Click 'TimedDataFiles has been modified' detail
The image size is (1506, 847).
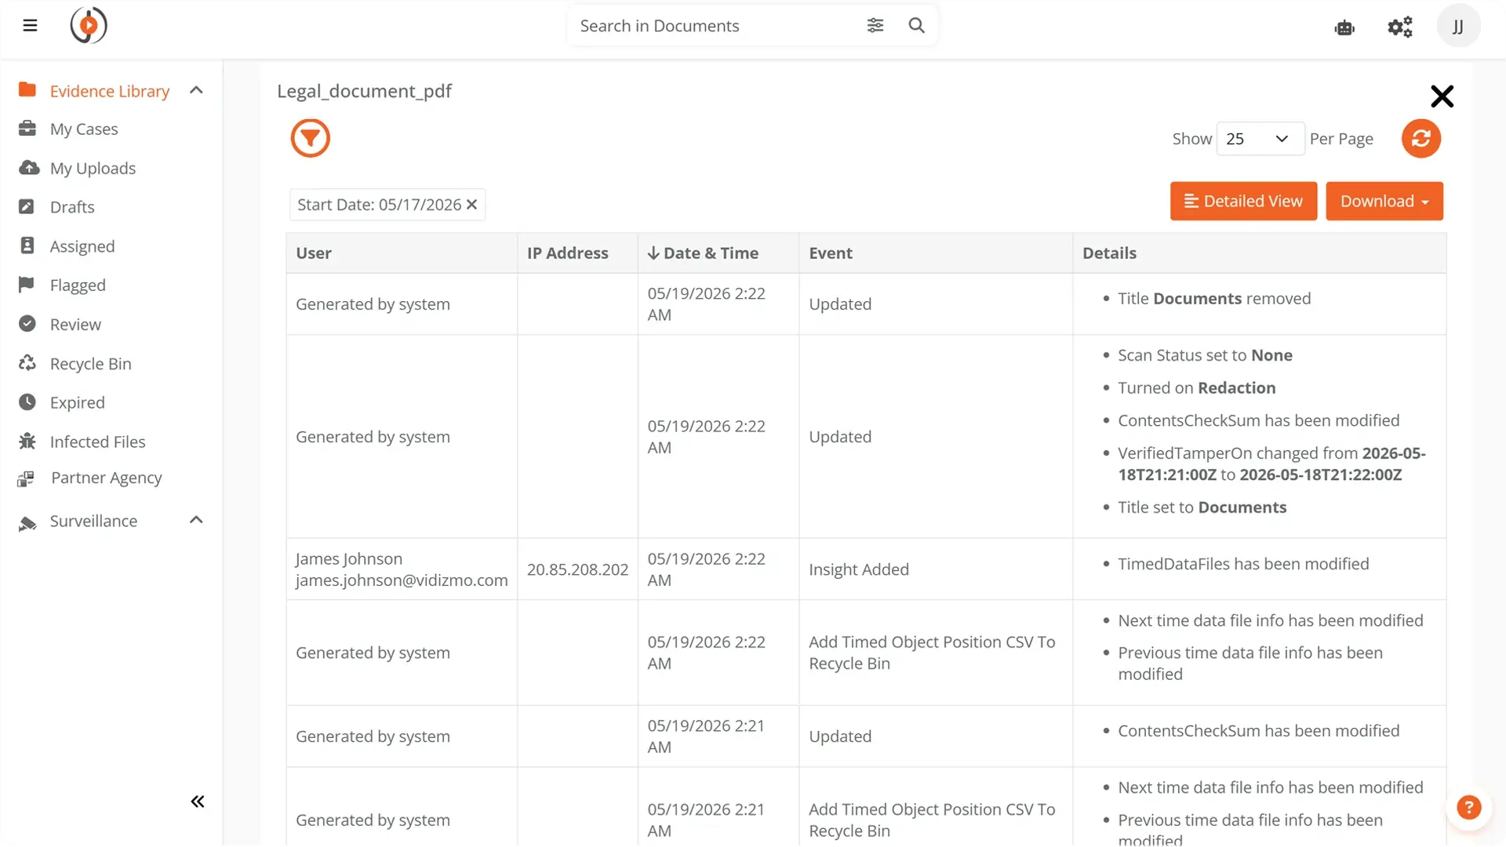[1243, 564]
